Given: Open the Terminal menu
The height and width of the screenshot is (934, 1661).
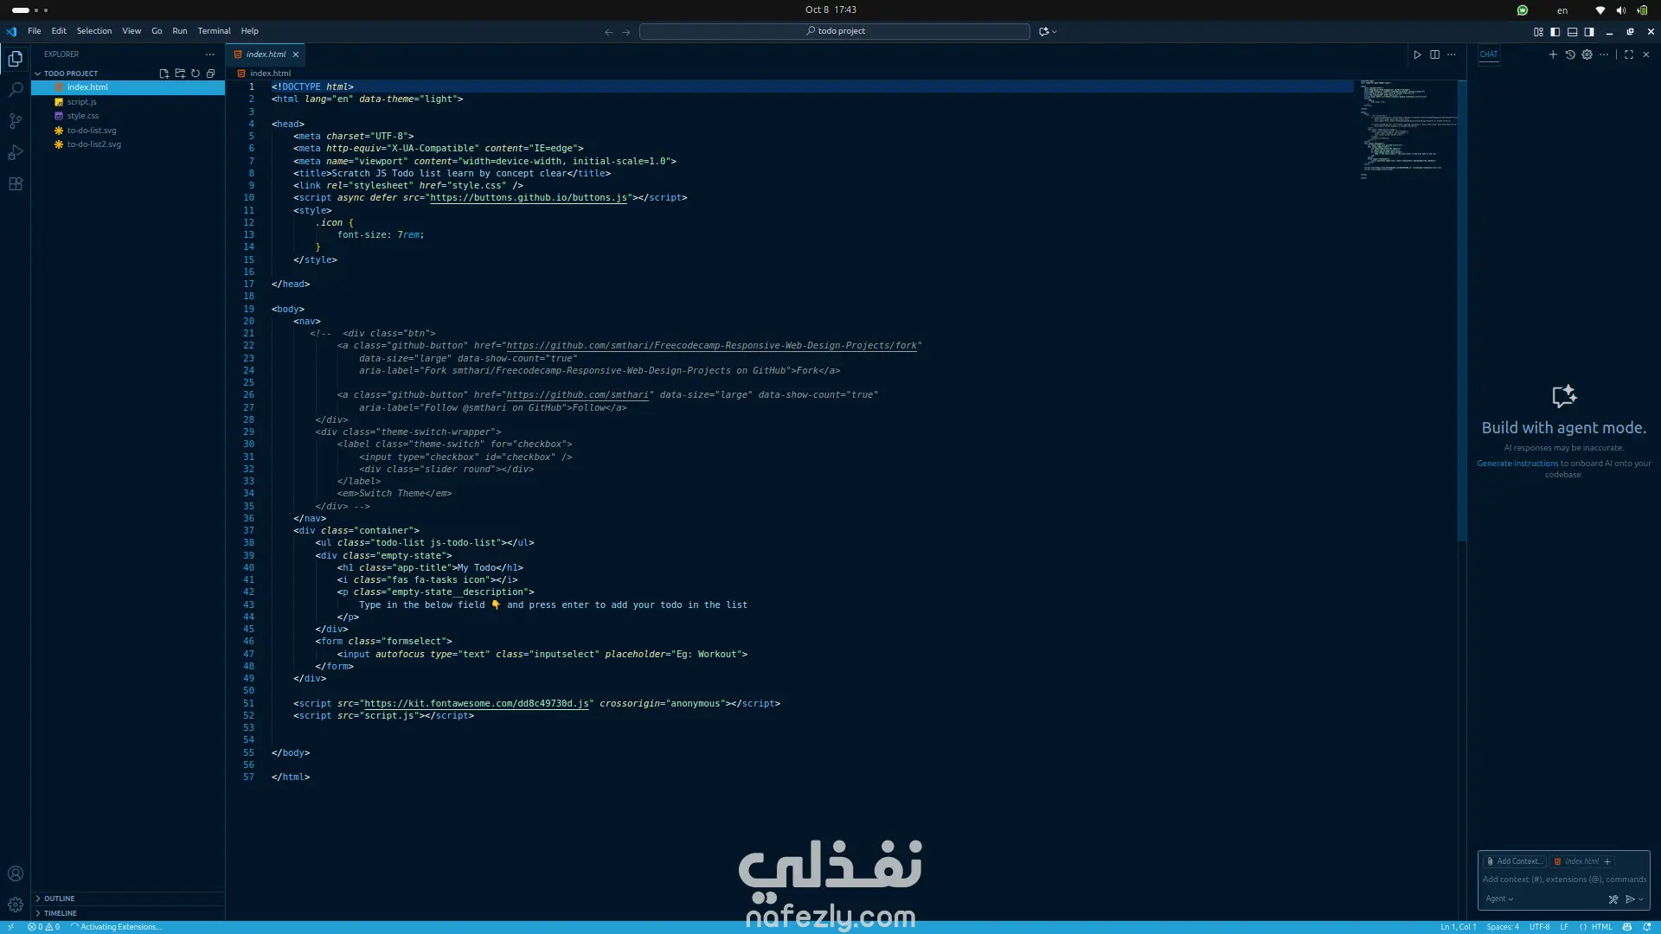Looking at the screenshot, I should coord(214,31).
